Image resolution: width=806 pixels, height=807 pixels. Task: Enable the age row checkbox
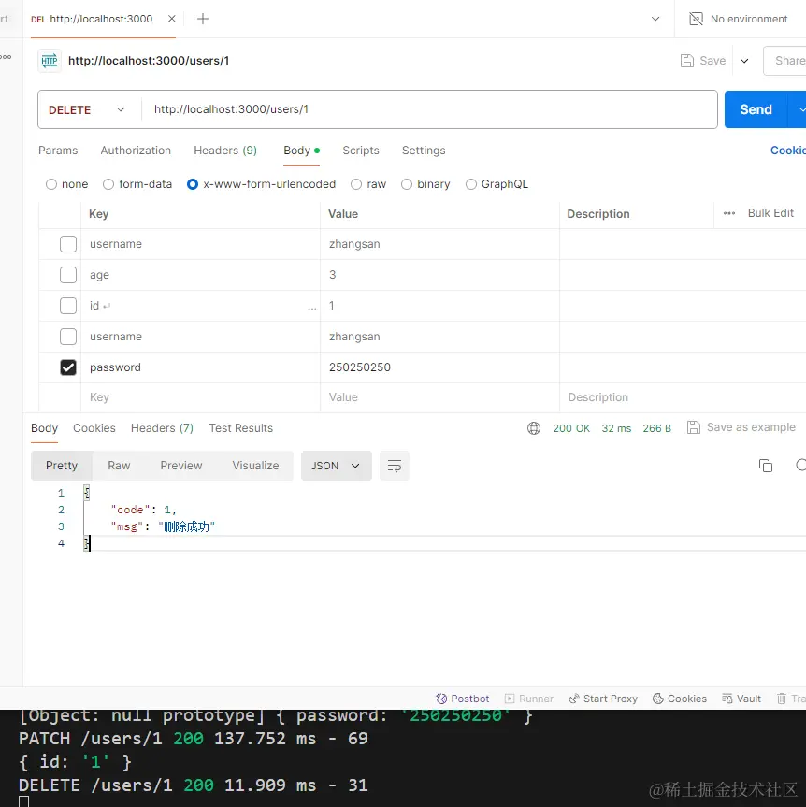(x=68, y=275)
